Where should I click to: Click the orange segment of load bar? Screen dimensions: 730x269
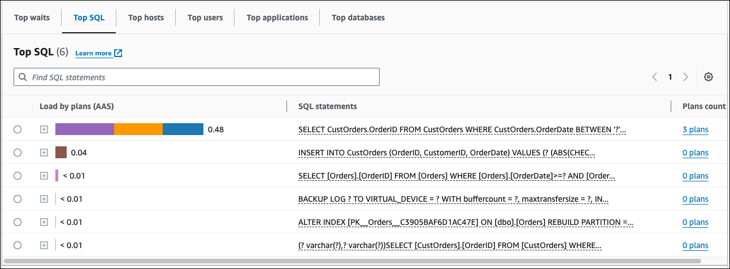coord(138,129)
